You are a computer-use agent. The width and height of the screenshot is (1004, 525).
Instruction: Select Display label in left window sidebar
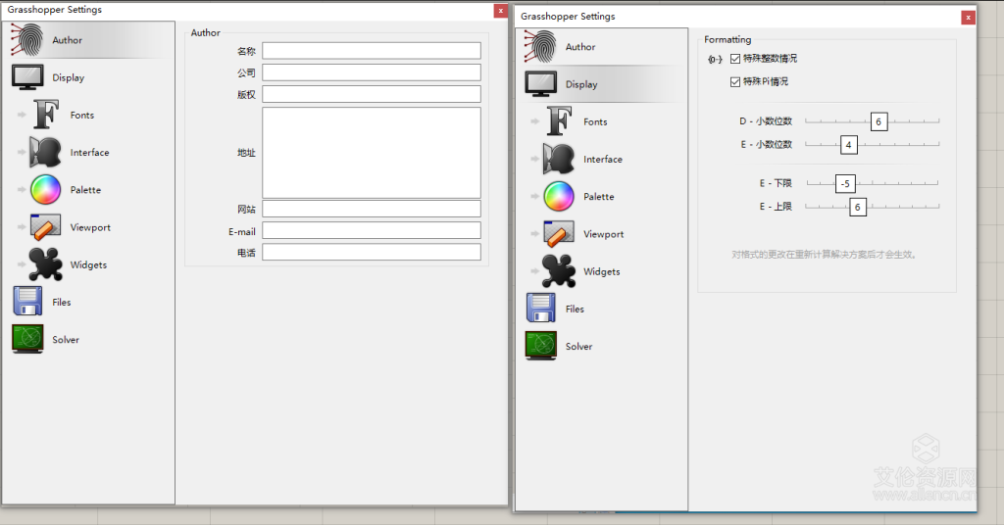pos(69,77)
